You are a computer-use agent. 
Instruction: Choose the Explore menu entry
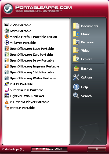tap(87, 59)
